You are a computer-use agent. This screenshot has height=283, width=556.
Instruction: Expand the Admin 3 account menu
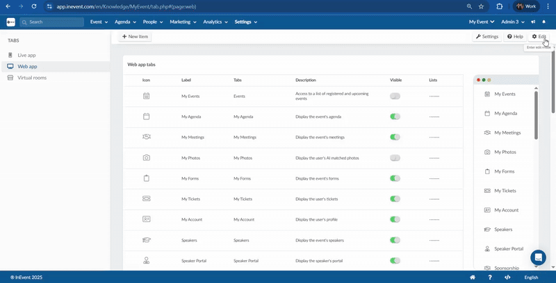pos(513,22)
